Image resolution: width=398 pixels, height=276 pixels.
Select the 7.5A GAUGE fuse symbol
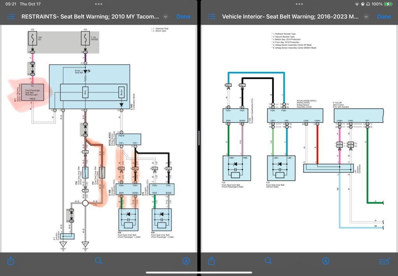(x=85, y=38)
